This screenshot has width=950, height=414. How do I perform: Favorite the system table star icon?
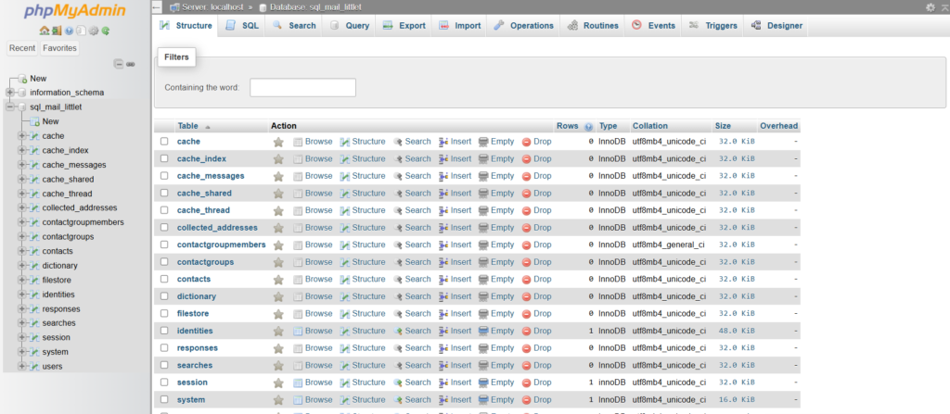[278, 400]
